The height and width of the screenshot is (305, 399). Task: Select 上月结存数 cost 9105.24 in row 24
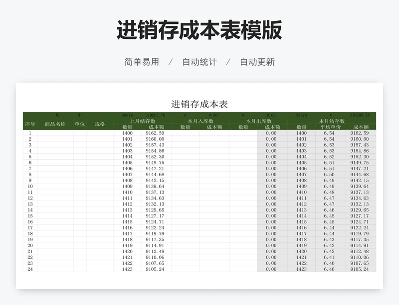coord(155,269)
